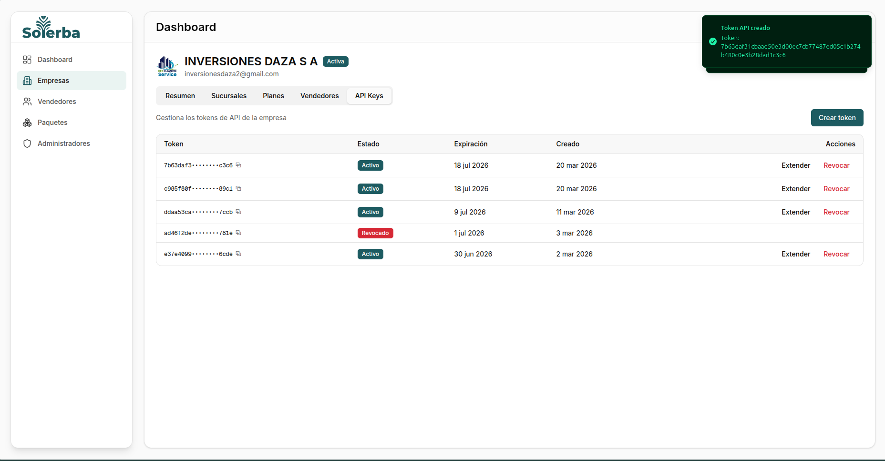Viewport: 885px width, 461px height.
Task: Switch to the Resumen tab
Action: tap(180, 96)
